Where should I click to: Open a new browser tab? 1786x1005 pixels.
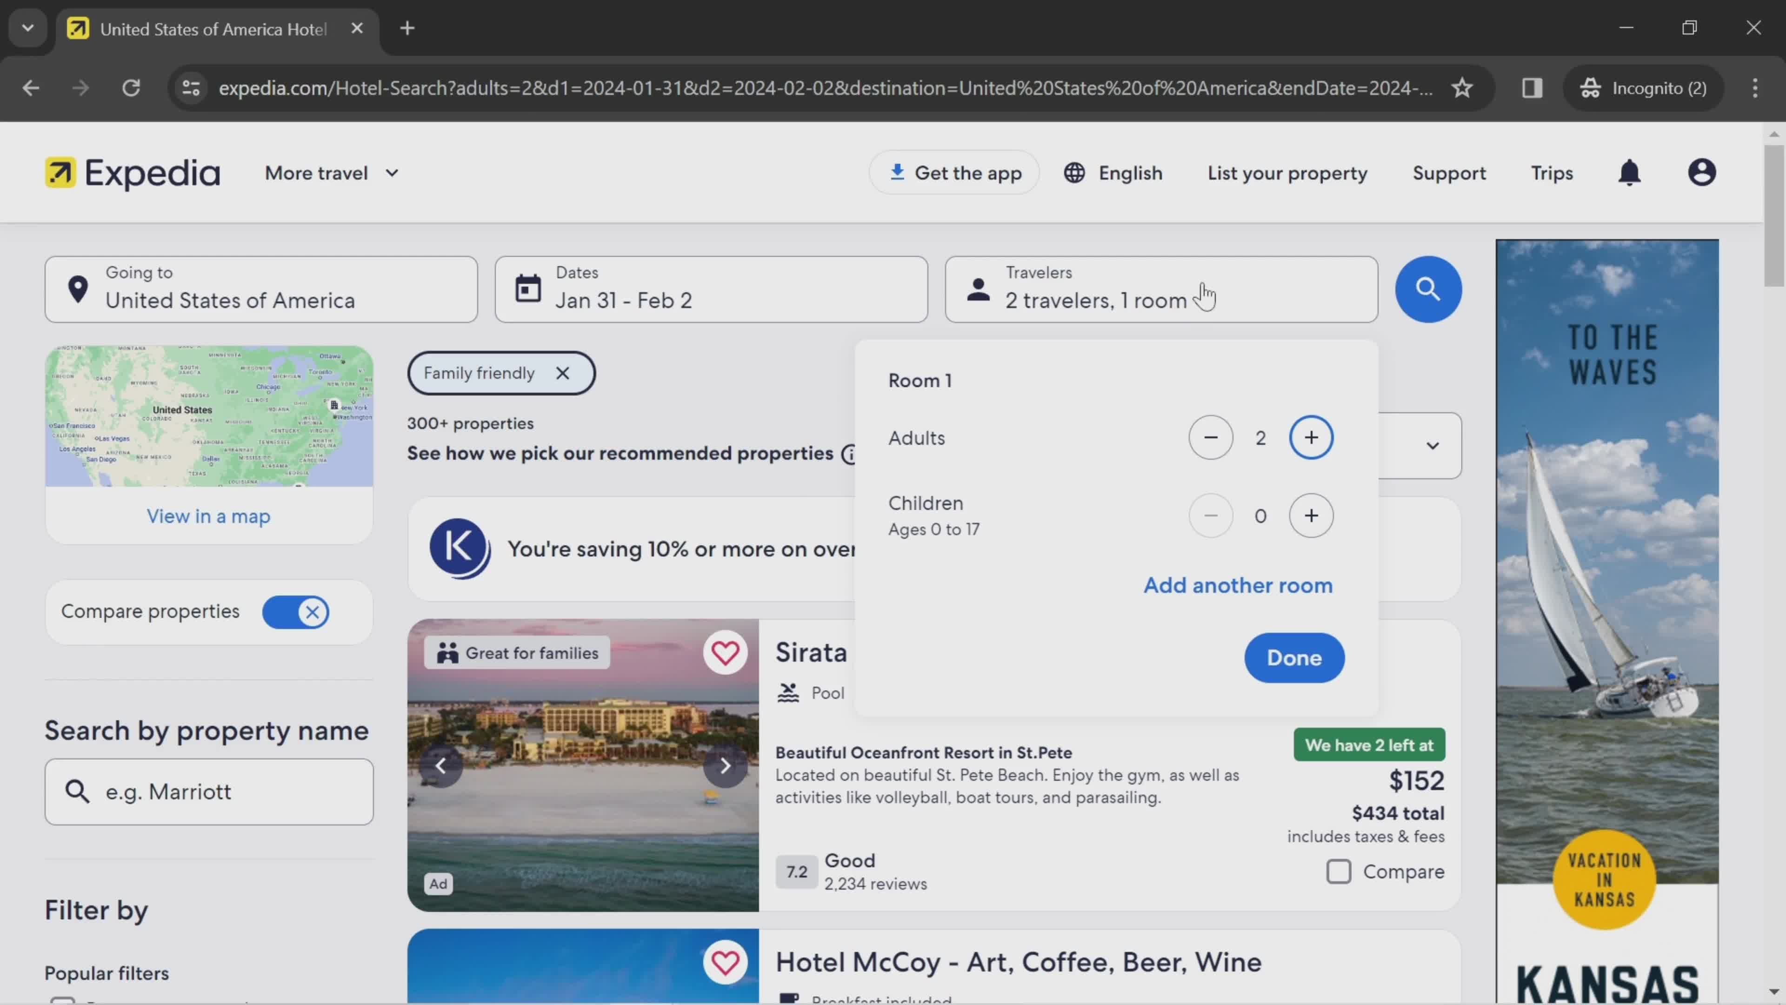pos(408,28)
